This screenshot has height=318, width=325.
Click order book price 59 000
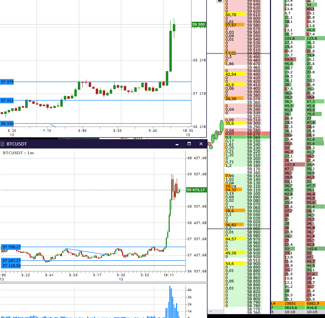[x=253, y=229]
